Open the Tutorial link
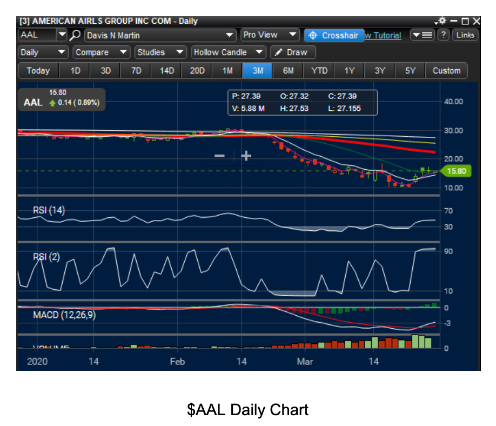The height and width of the screenshot is (426, 496). click(383, 36)
